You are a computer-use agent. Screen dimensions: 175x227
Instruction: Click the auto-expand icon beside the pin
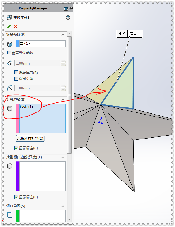click(66, 8)
